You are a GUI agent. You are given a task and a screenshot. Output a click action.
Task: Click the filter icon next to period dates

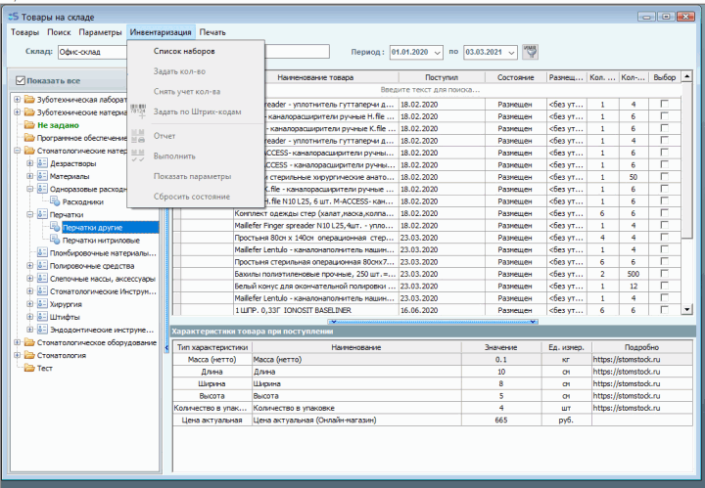tap(532, 51)
